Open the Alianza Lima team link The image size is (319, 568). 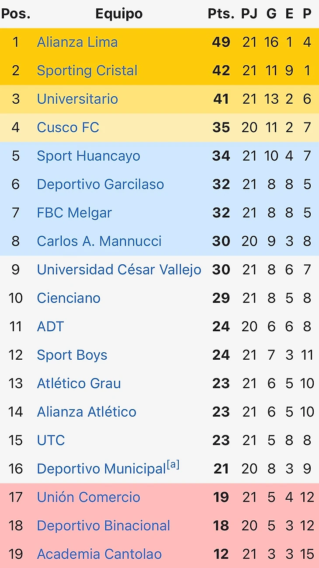[x=77, y=42]
